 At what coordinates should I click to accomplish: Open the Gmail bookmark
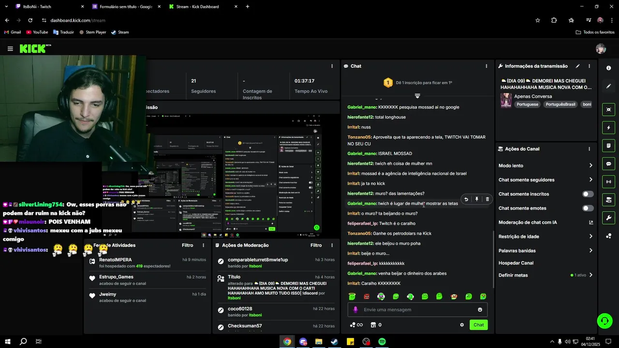point(12,32)
